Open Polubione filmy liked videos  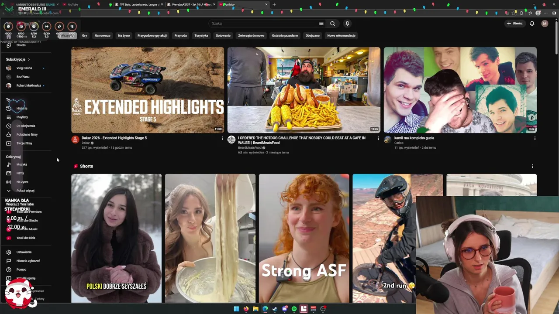27,134
